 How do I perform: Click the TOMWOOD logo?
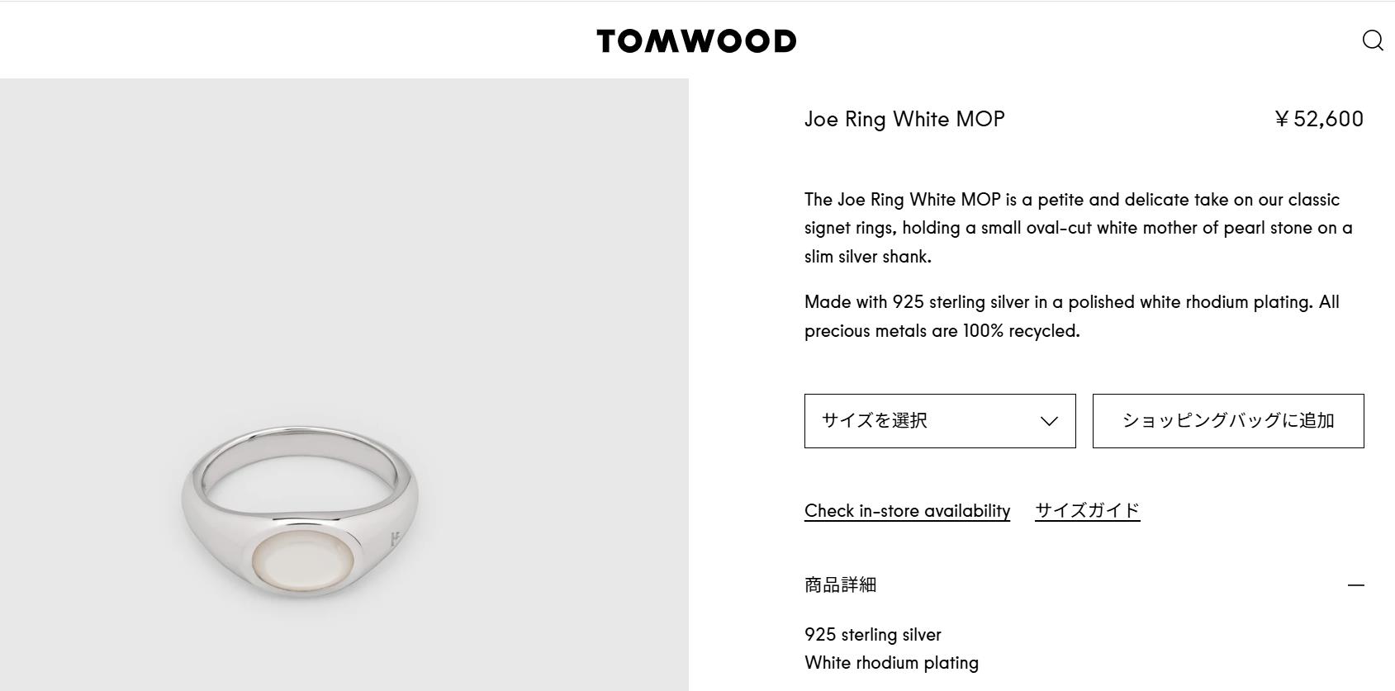(696, 41)
